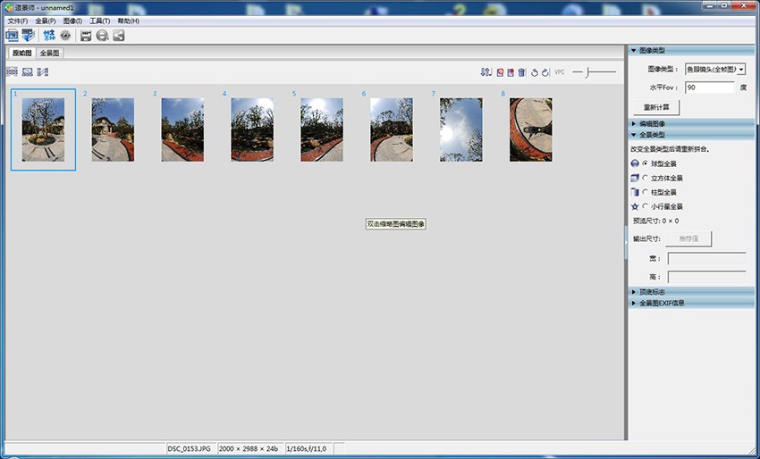760x459 pixels.
Task: Open the 工具(T) menu
Action: 99,21
